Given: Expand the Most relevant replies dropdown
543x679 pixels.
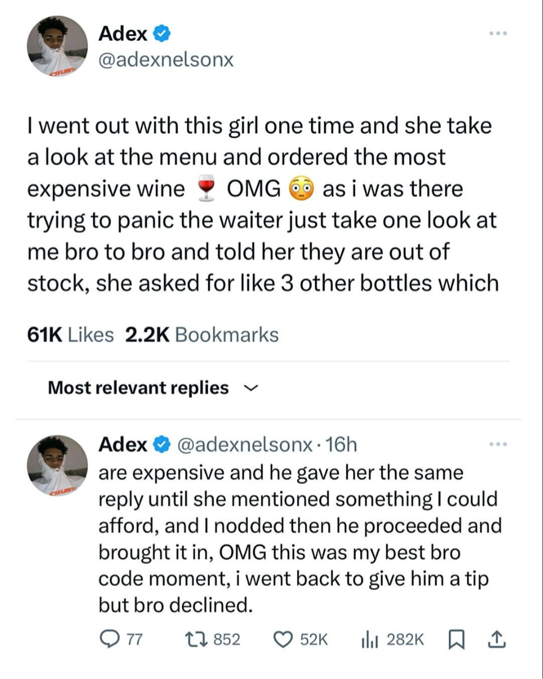Looking at the screenshot, I should click(x=138, y=388).
